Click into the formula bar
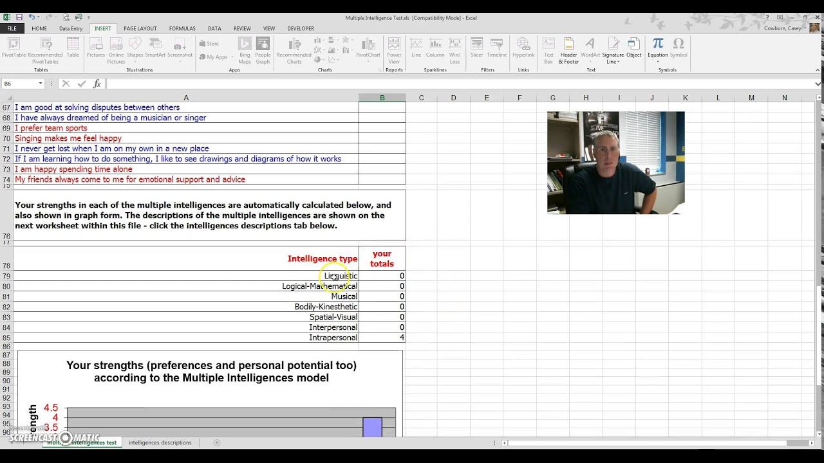The image size is (824, 463). 460,84
